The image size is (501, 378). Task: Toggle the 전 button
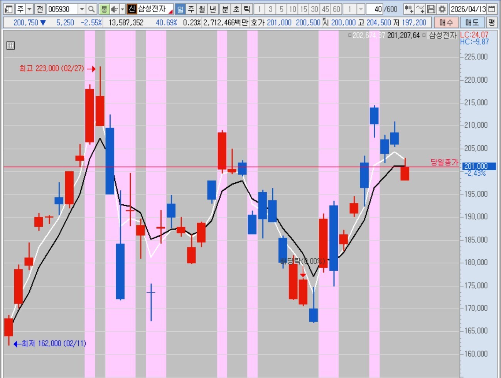pos(40,9)
